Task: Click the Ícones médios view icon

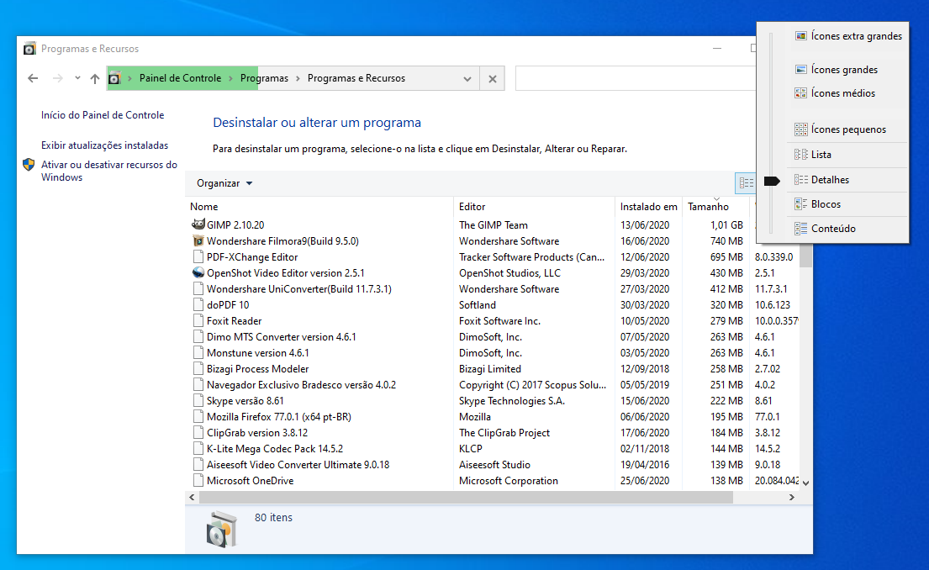Action: coord(800,93)
